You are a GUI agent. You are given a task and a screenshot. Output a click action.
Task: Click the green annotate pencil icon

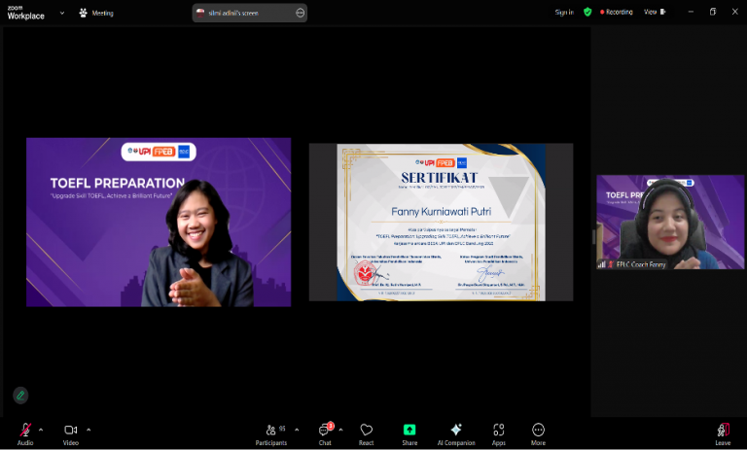click(x=20, y=395)
